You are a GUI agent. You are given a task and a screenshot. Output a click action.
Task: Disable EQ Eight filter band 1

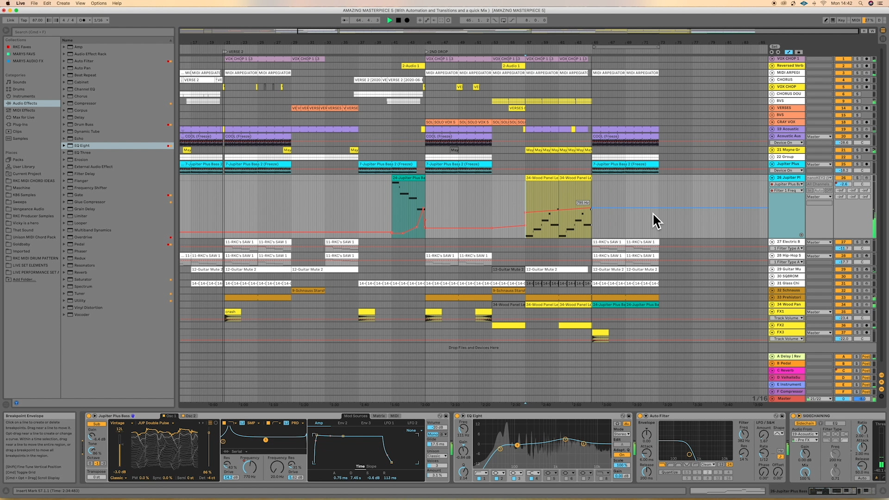pyautogui.click(x=479, y=478)
